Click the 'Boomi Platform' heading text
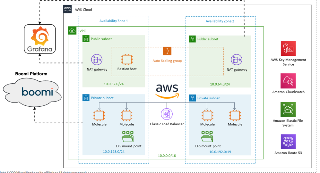This screenshot has width=320, height=173. coord(31,74)
